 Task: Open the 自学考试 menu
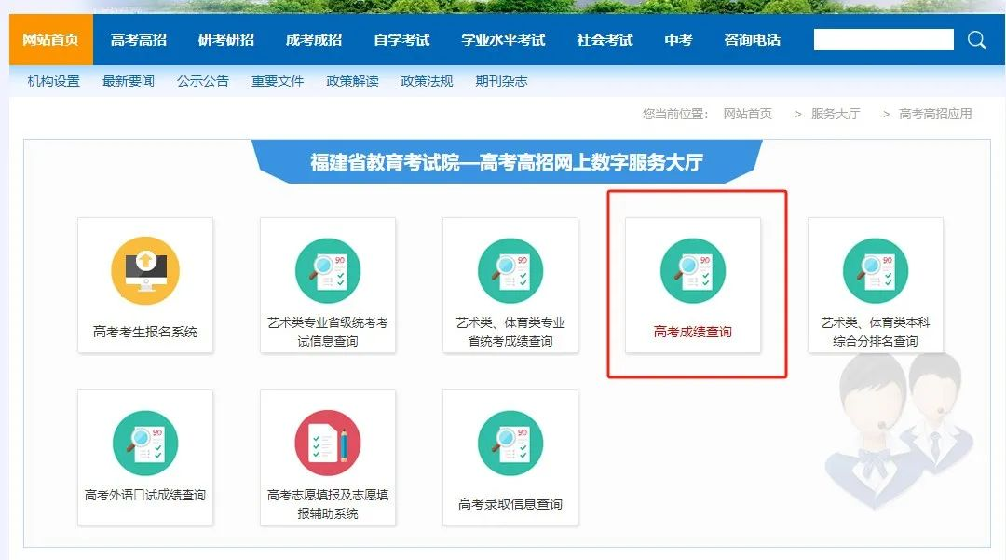[401, 40]
